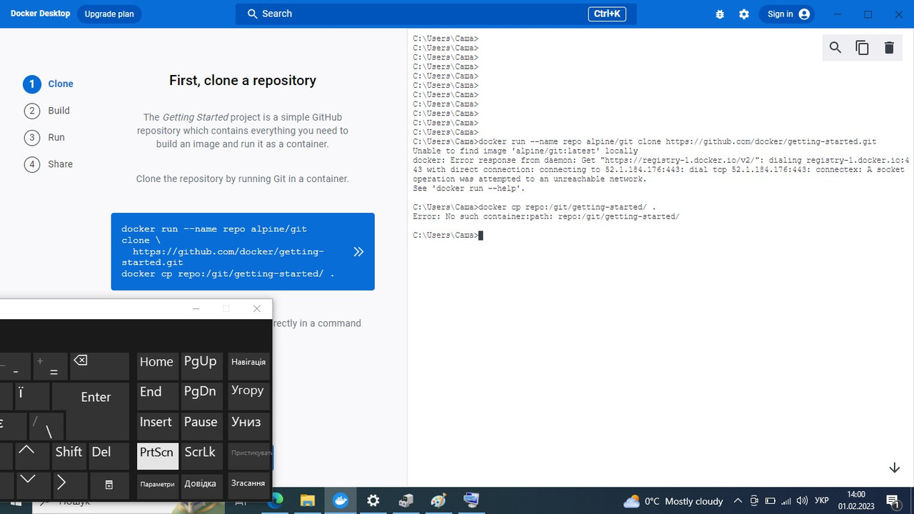
Task: Open the volume speaker icon
Action: [x=802, y=501]
